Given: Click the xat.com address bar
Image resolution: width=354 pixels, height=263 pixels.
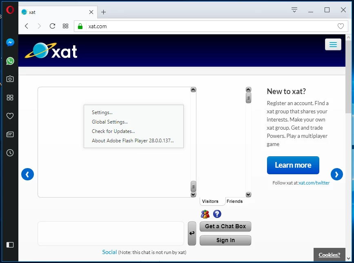Looking at the screenshot, I should point(211,26).
